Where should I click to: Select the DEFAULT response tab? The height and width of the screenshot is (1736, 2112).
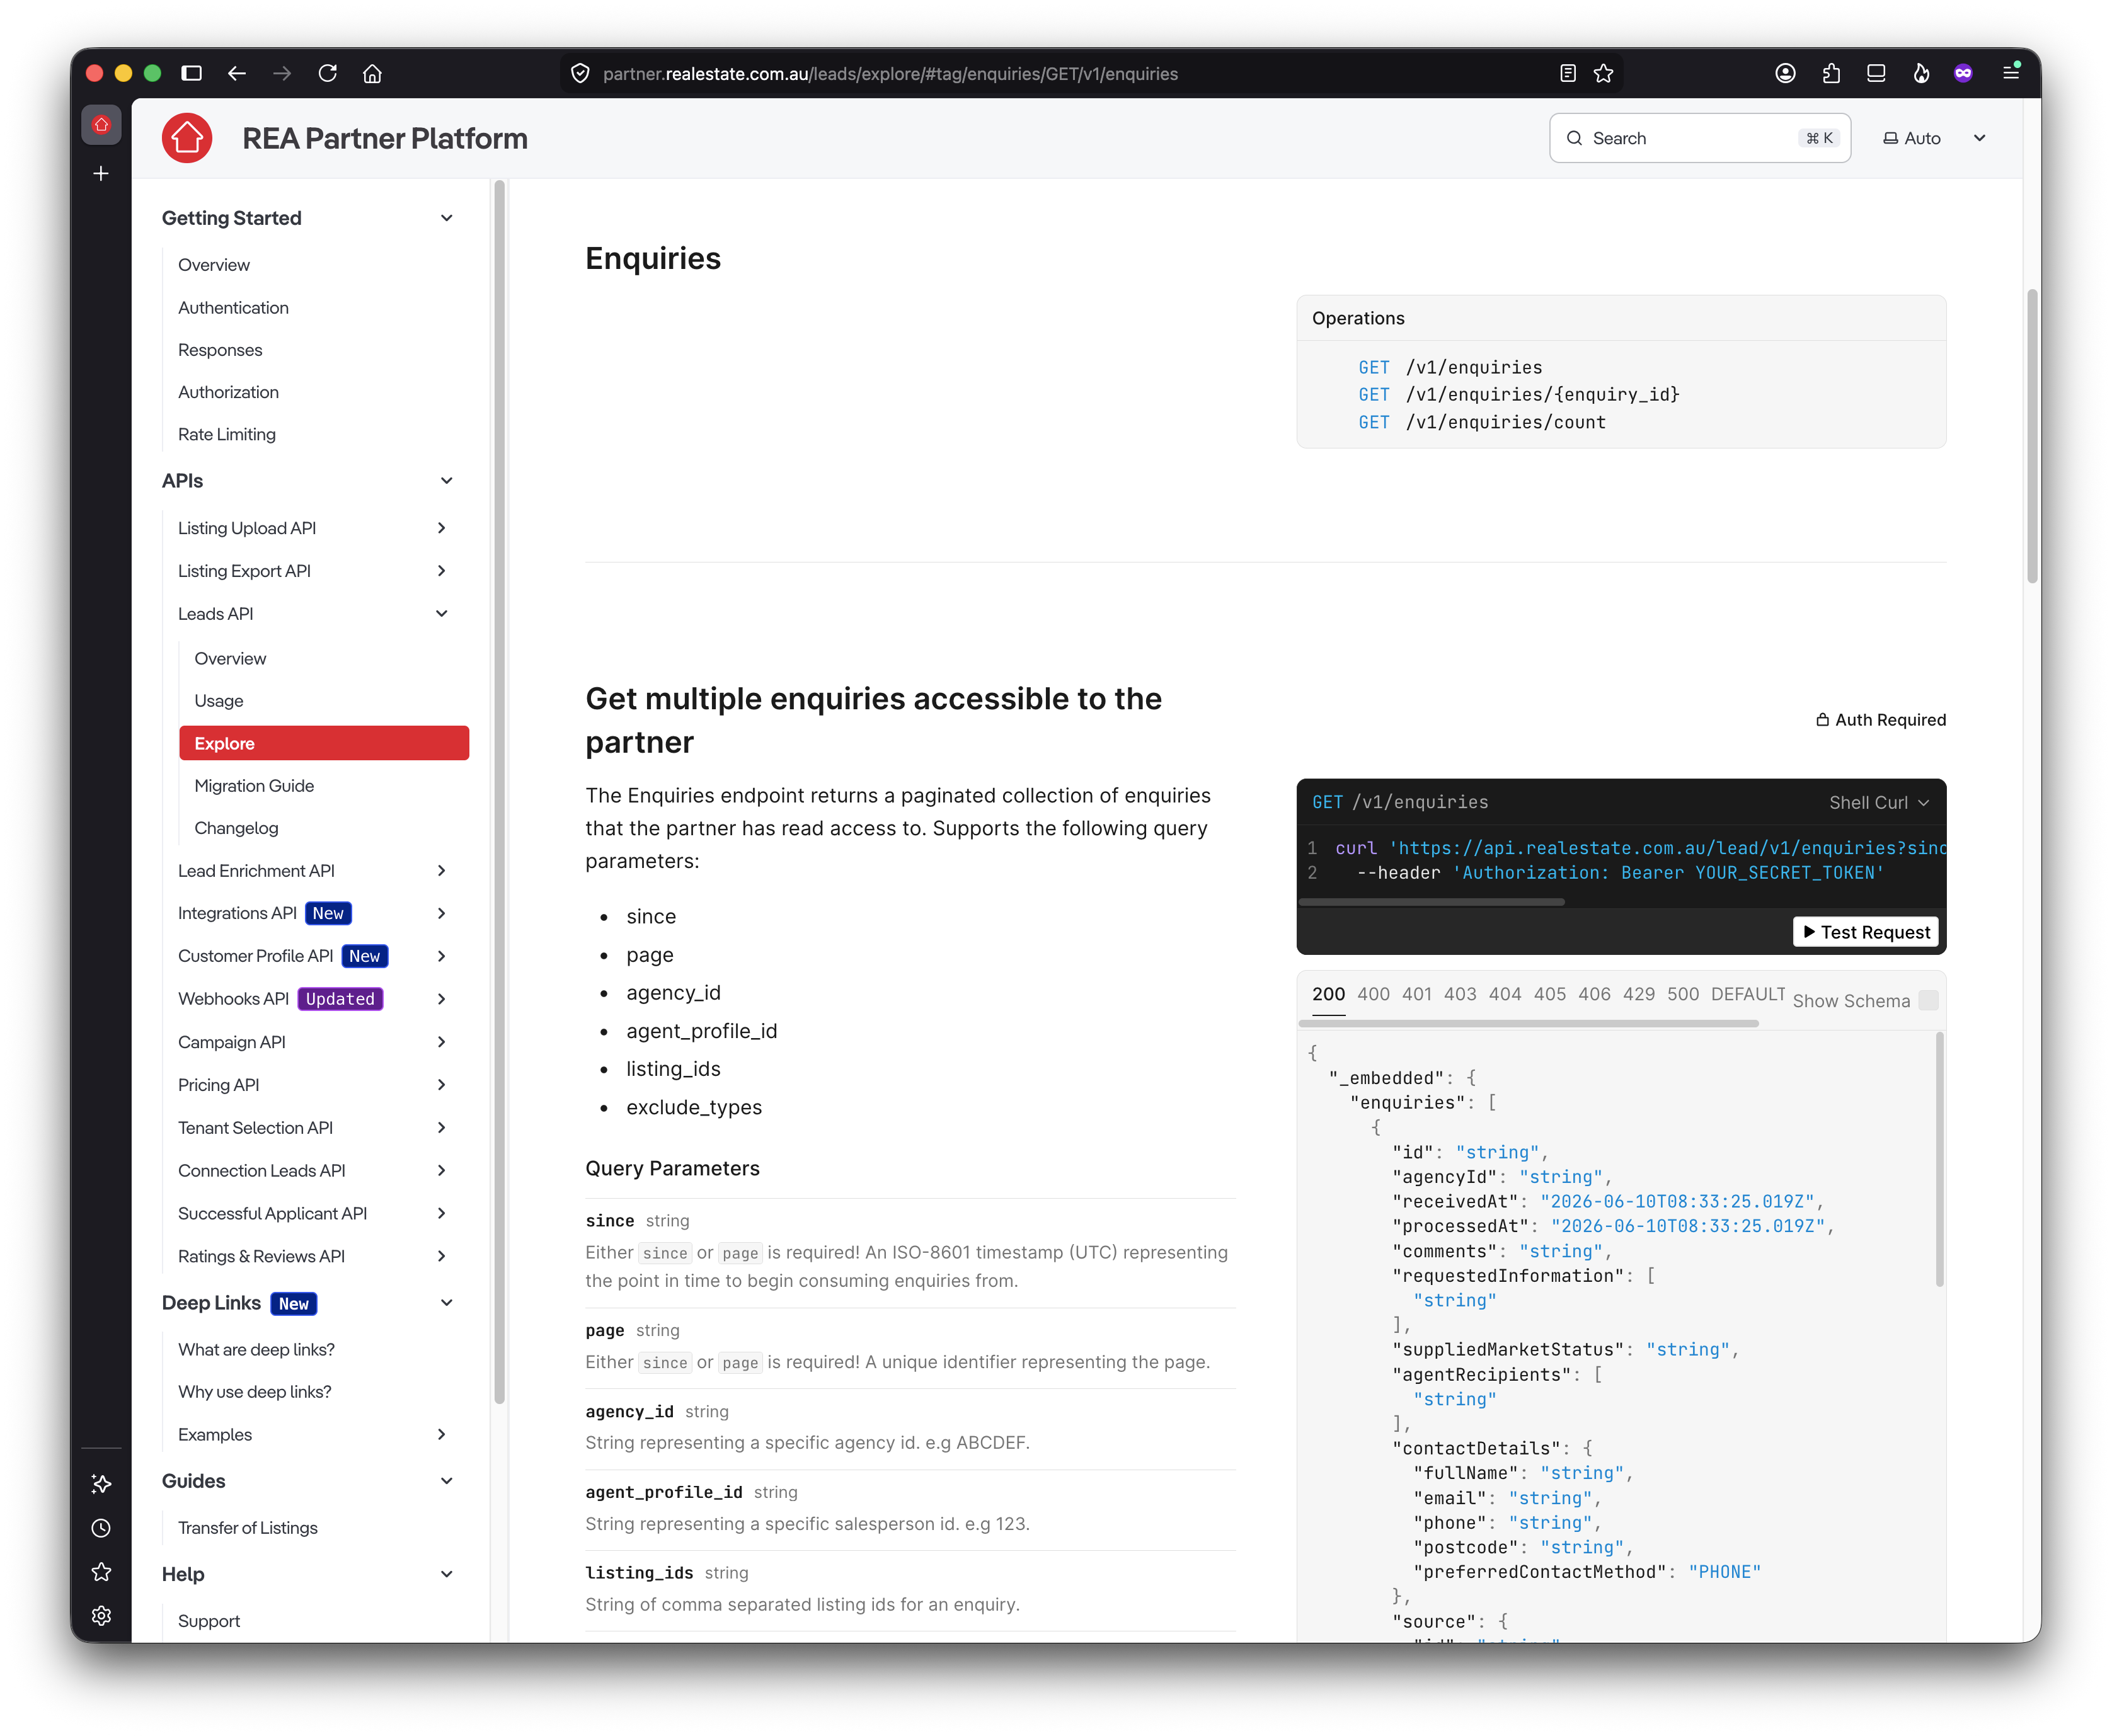(x=1747, y=994)
